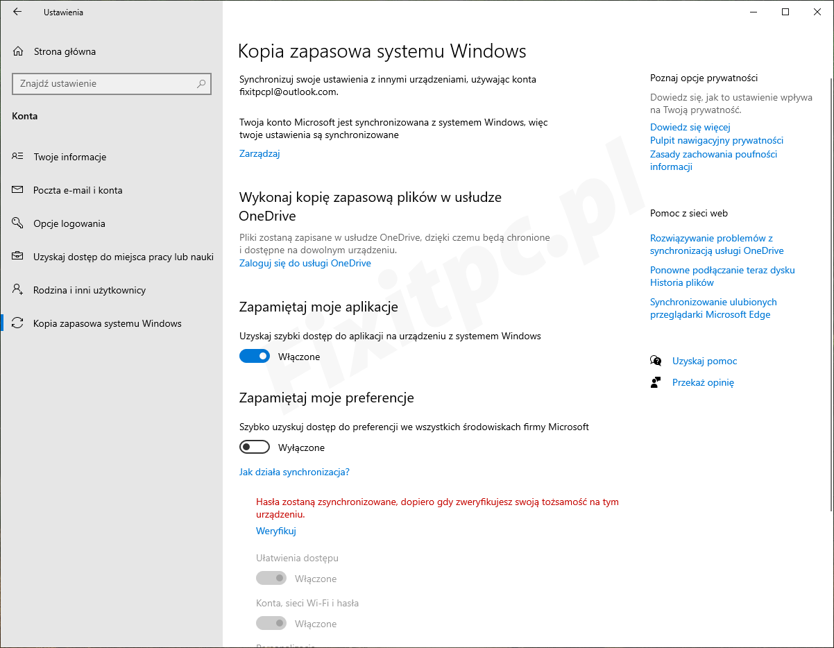Open the Twoje informacje section

[69, 157]
